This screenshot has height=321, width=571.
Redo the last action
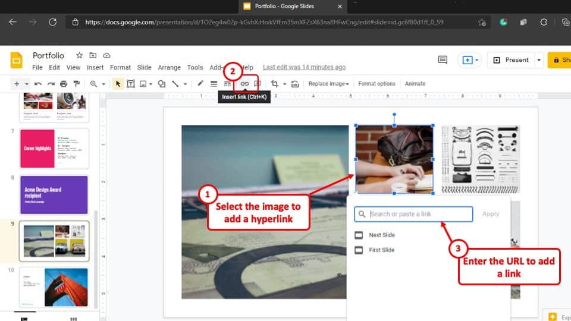coord(51,84)
